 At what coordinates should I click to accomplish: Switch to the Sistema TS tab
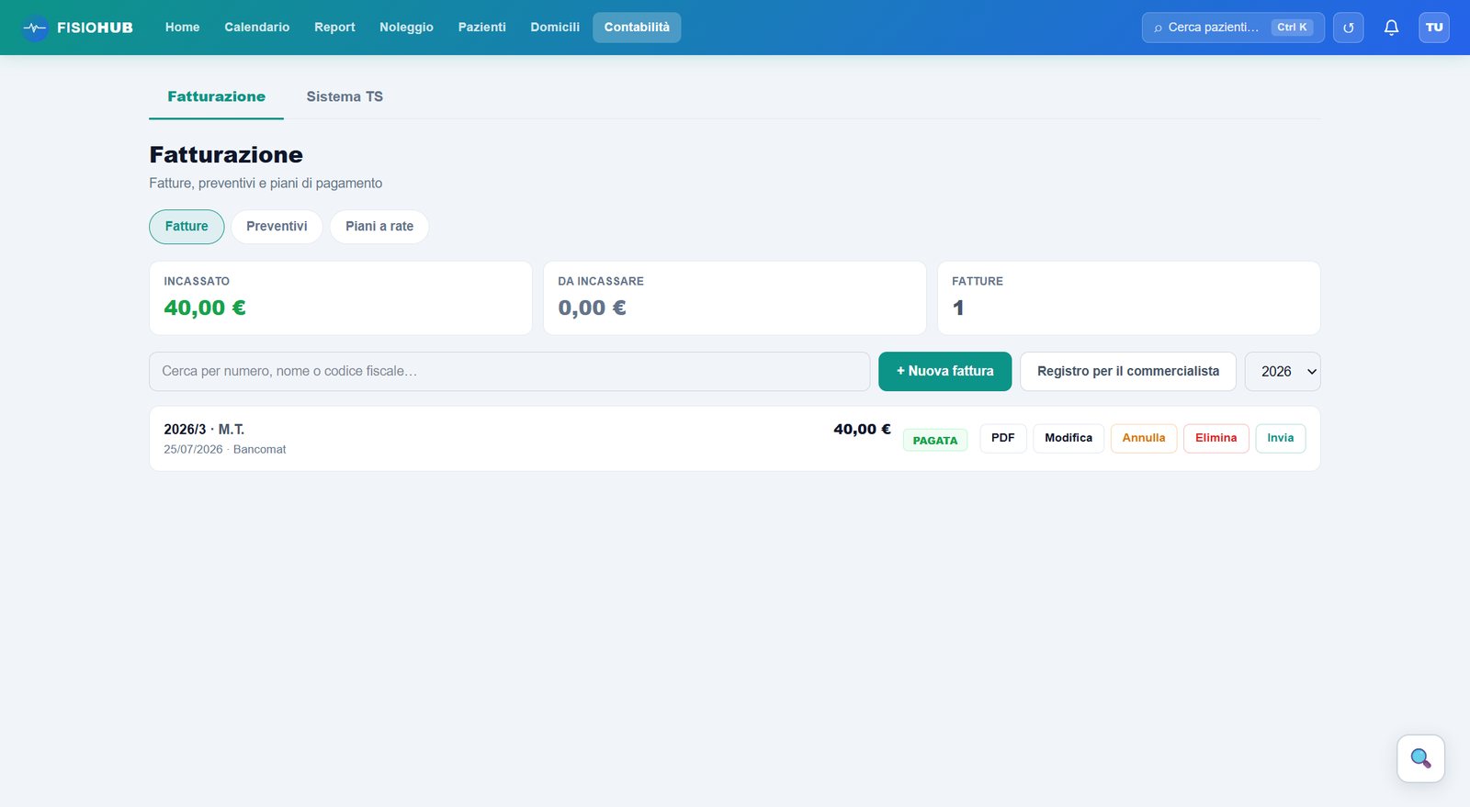[x=345, y=96]
